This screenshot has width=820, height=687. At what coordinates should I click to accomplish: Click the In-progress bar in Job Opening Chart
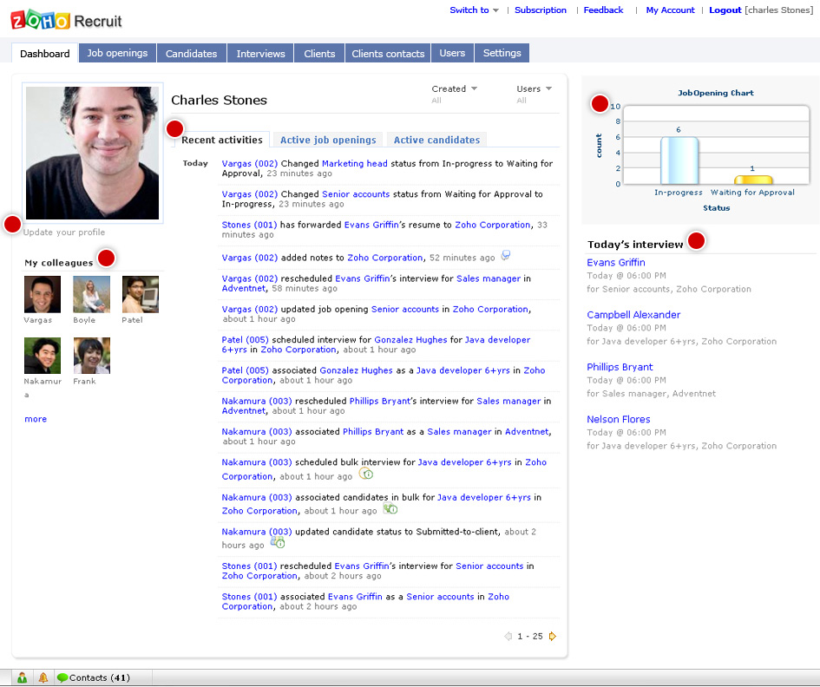pos(679,160)
